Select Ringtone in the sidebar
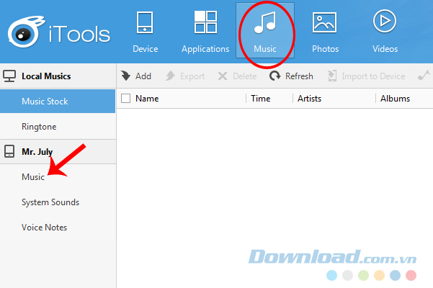The width and height of the screenshot is (433, 288). (58, 127)
